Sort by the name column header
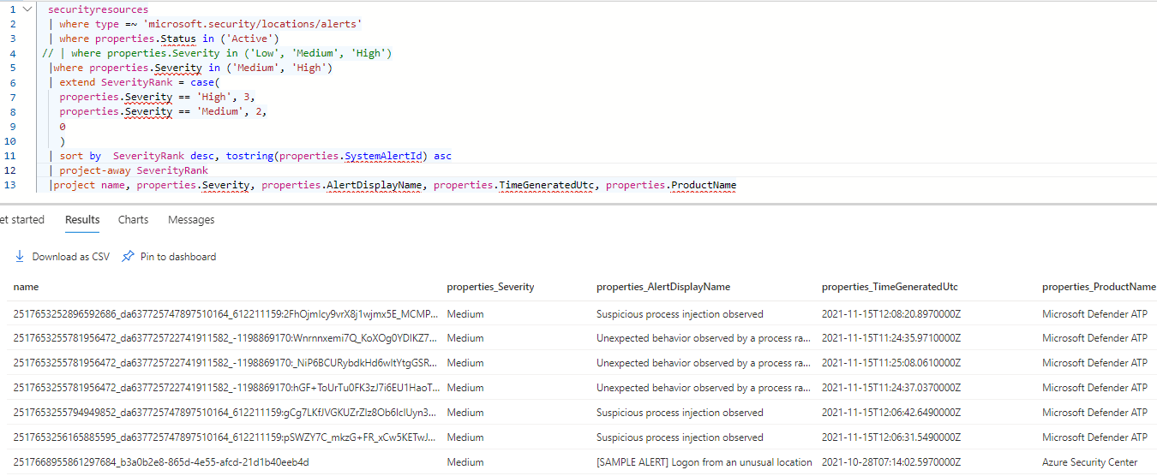The width and height of the screenshot is (1157, 476). point(27,287)
